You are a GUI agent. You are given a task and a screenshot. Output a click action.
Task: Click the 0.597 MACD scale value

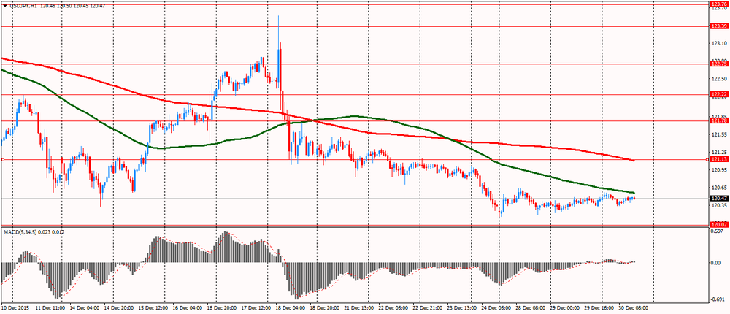pos(718,231)
